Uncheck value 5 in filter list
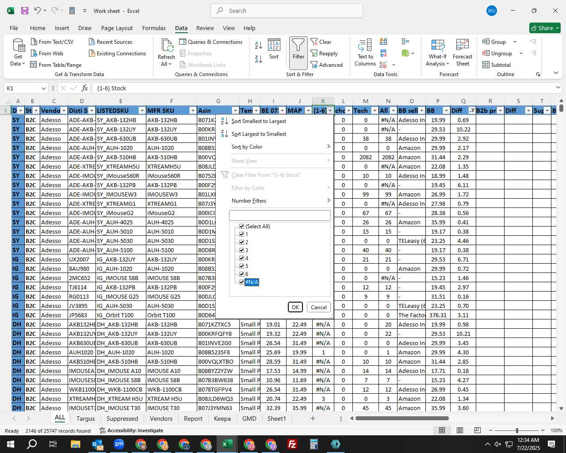 (241, 266)
